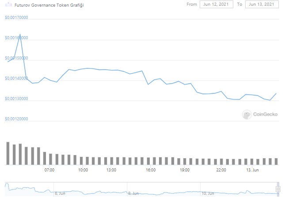Viewport: 288px width, 197px height.
Task: Click the 22:00 time axis label
Action: (x=221, y=170)
